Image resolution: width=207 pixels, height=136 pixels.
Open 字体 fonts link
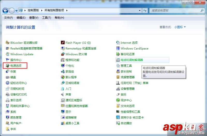(x=13, y=129)
